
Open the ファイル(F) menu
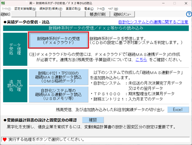6,9
